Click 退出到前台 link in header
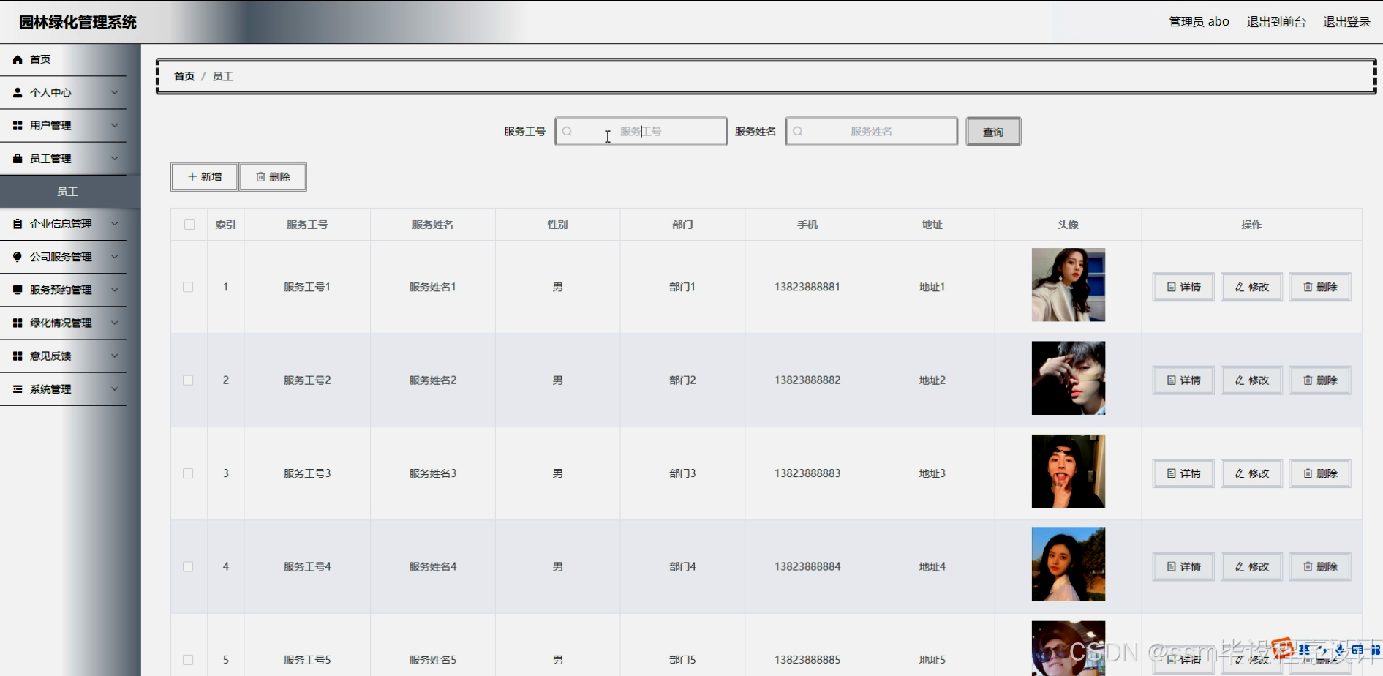1383x676 pixels. (1276, 22)
